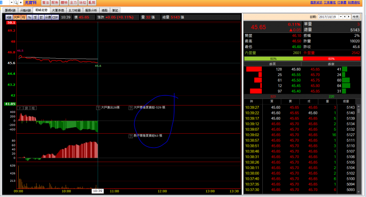The height and width of the screenshot is (197, 366).
Task: Open the 筆記 tab
Action: (x=115, y=10)
